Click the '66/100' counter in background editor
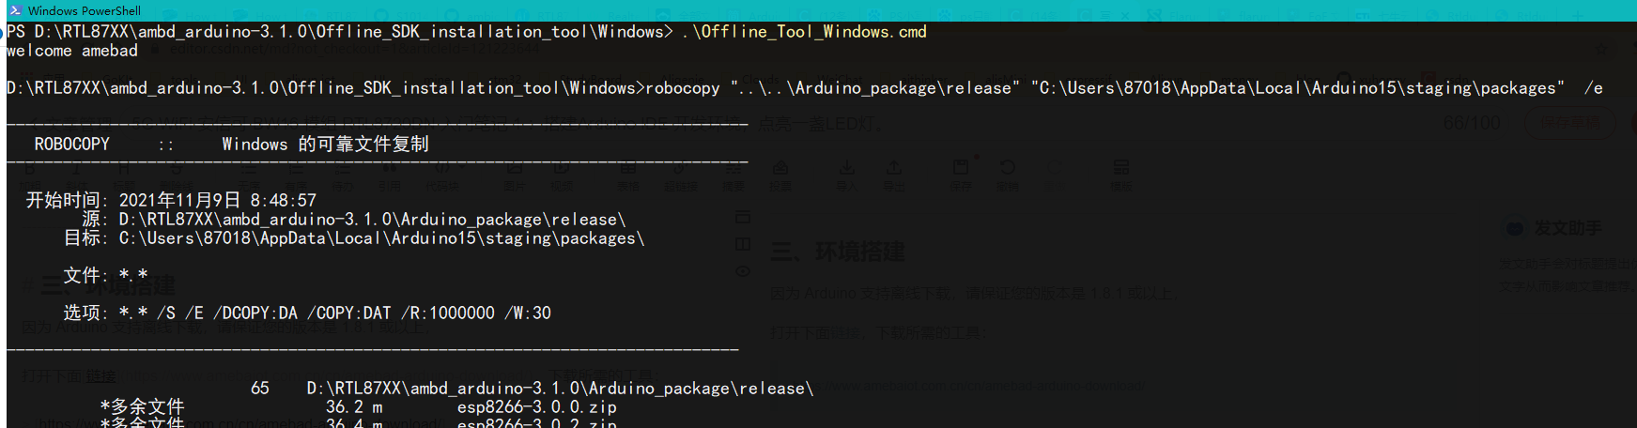 pos(1472,123)
